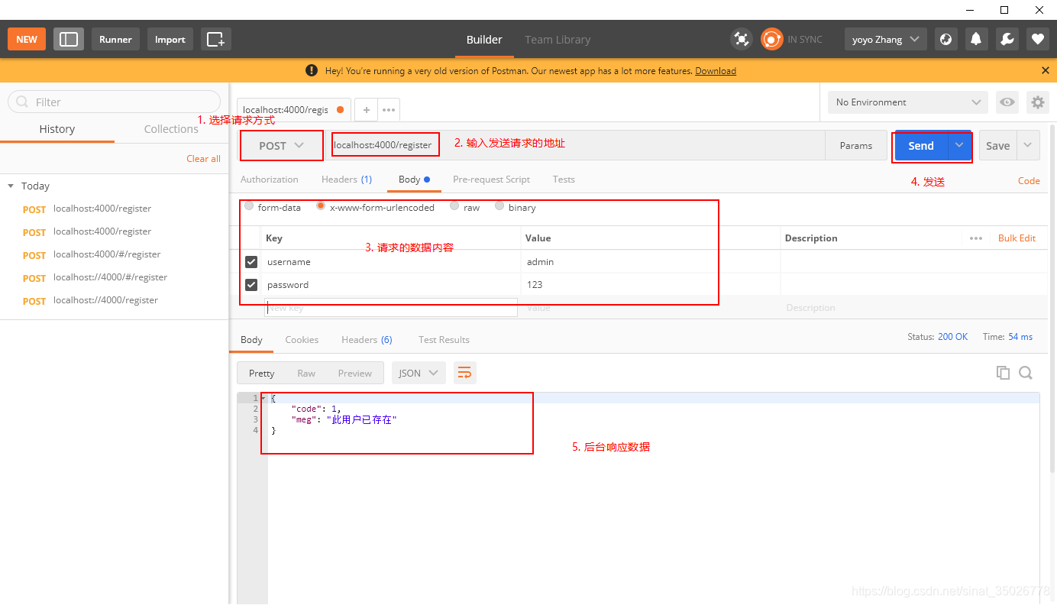Click the heart icon
The image size is (1057, 605).
1037,39
